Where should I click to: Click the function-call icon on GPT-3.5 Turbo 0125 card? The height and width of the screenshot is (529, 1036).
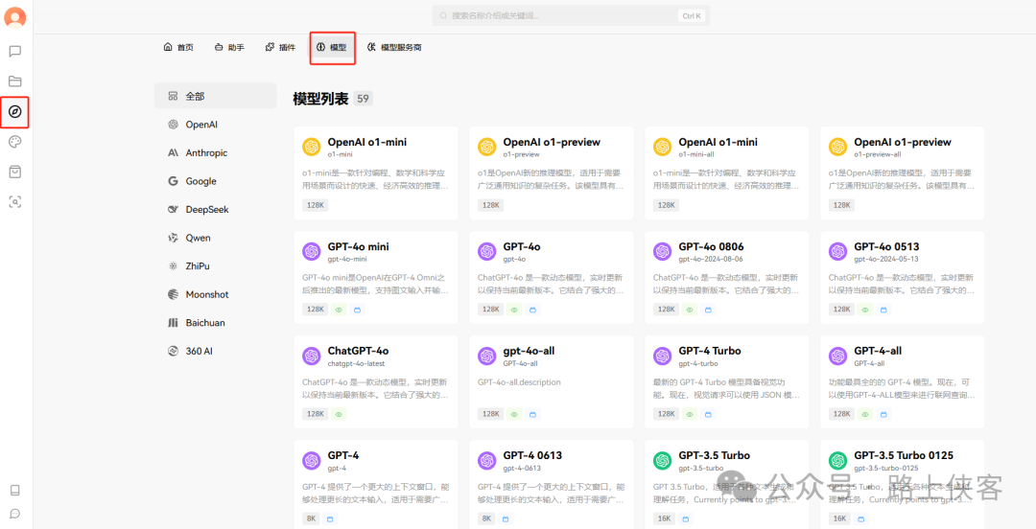pyautogui.click(x=860, y=518)
